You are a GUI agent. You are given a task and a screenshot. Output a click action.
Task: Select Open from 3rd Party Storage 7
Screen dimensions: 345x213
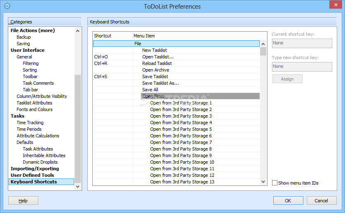(x=176, y=142)
